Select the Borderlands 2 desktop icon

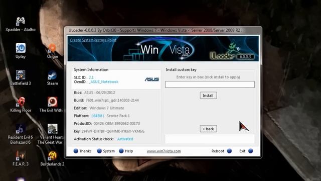point(52,158)
